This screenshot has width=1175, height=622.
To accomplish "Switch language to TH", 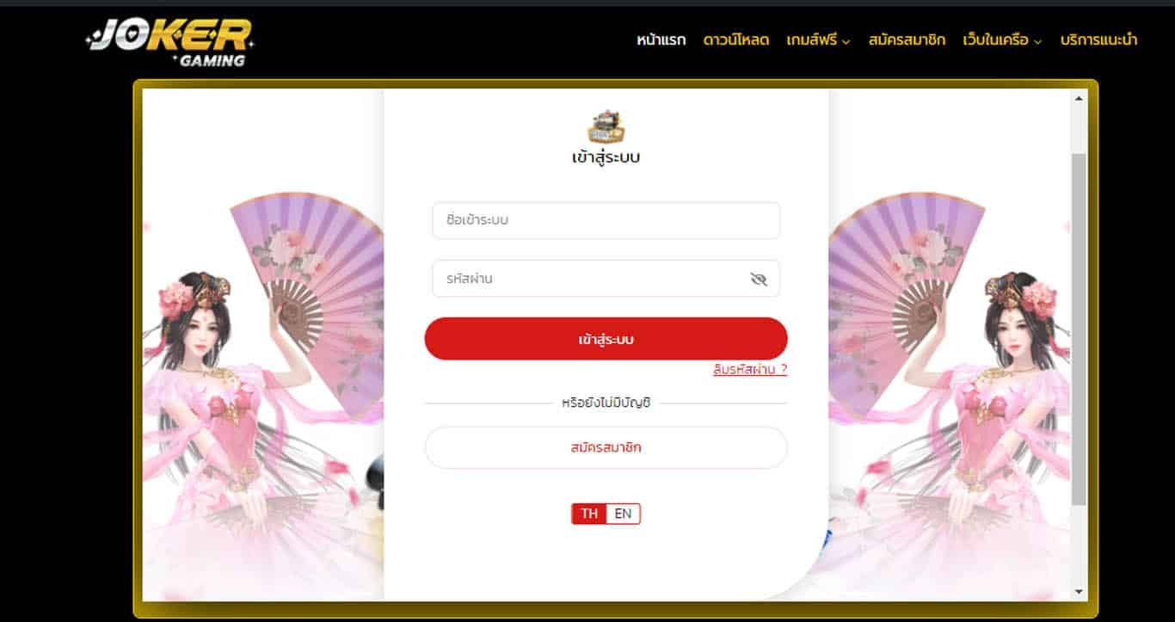I will (x=589, y=514).
